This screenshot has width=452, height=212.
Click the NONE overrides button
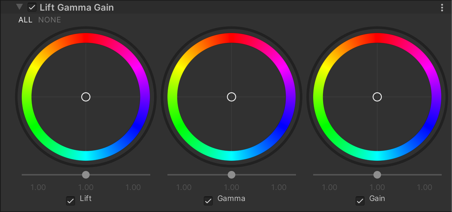(x=50, y=20)
